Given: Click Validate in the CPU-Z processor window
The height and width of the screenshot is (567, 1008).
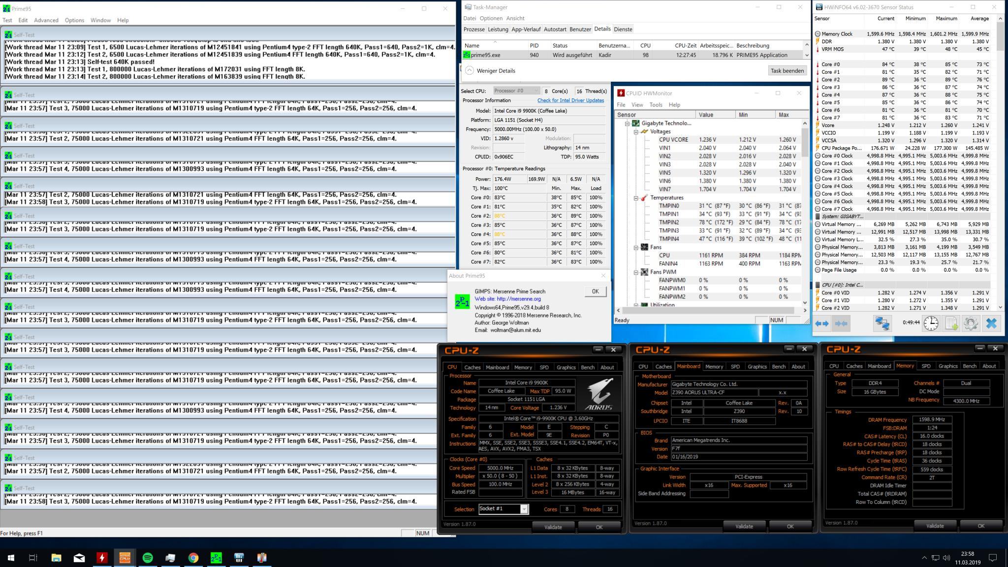Looking at the screenshot, I should pyautogui.click(x=553, y=527).
